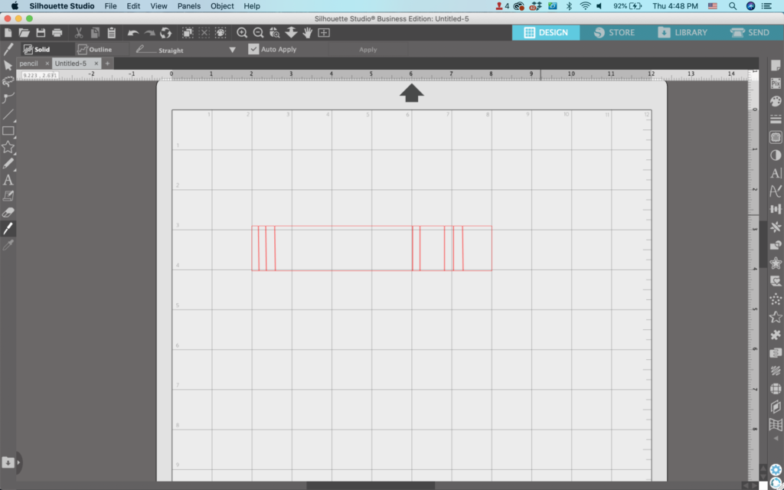This screenshot has height=490, width=784.
Task: Open the library drawer icon at bottom left
Action: coord(8,462)
